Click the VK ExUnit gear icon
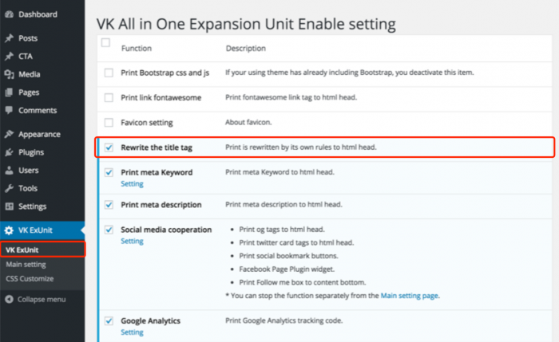The width and height of the screenshot is (559, 342). click(x=9, y=230)
